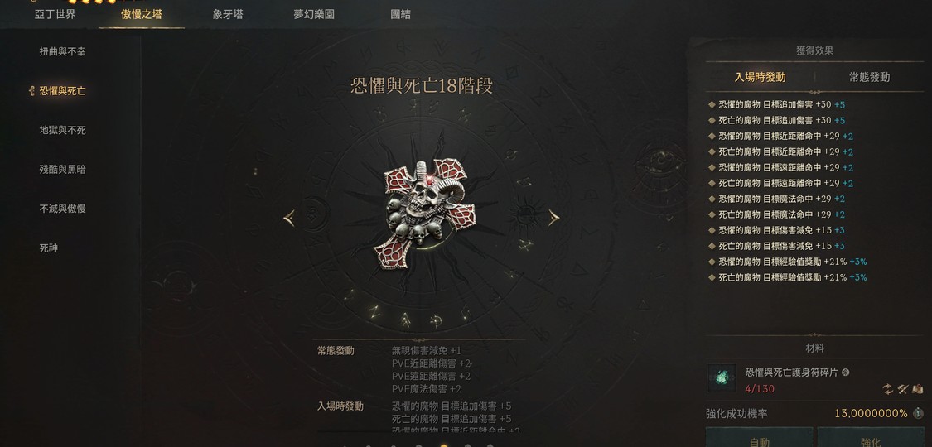Select 死神 in the side list
The width and height of the screenshot is (932, 447).
coord(49,248)
